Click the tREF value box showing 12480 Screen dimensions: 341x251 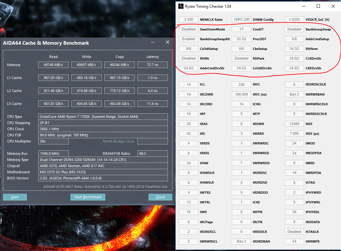click(x=294, y=124)
